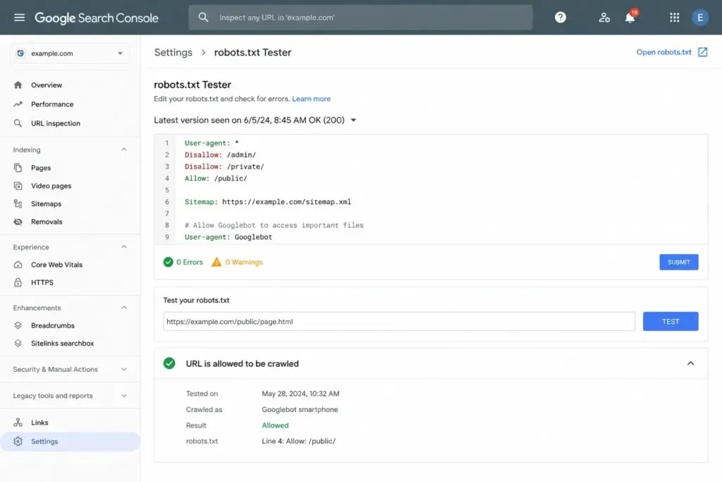722x482 pixels.
Task: Click the green Allowed result text
Action: coord(275,426)
